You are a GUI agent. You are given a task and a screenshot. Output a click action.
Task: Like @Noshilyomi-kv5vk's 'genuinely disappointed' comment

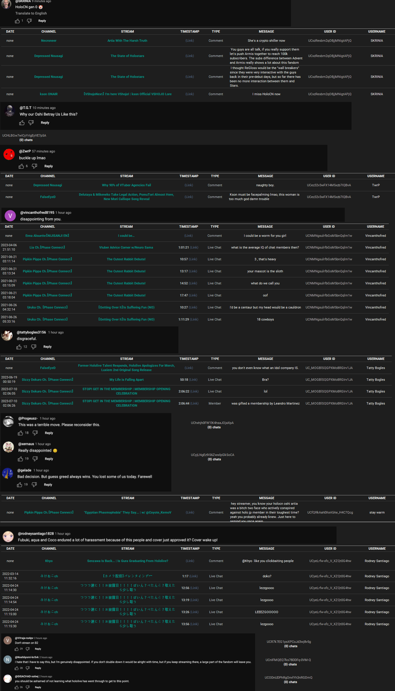click(17, 668)
